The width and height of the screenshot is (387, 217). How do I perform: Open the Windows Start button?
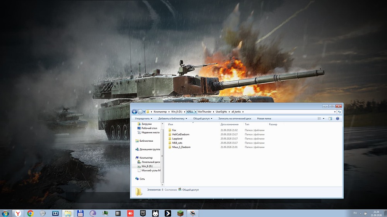(x=5, y=213)
